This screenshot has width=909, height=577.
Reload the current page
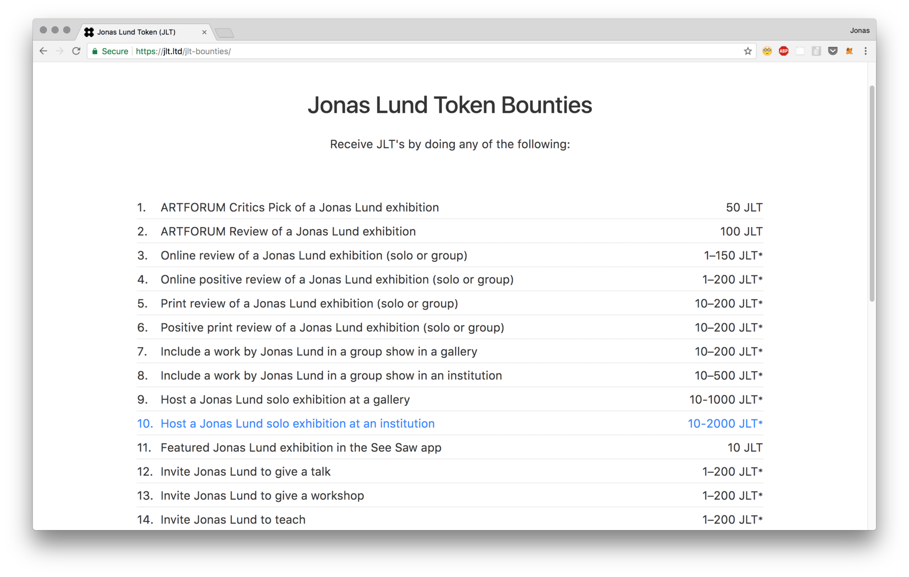(x=76, y=51)
